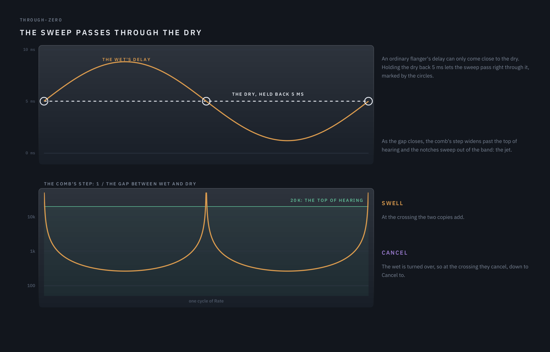550x352 pixels.
Task: Click the 'At the crossing the two copies add' text
Action: tap(423, 217)
